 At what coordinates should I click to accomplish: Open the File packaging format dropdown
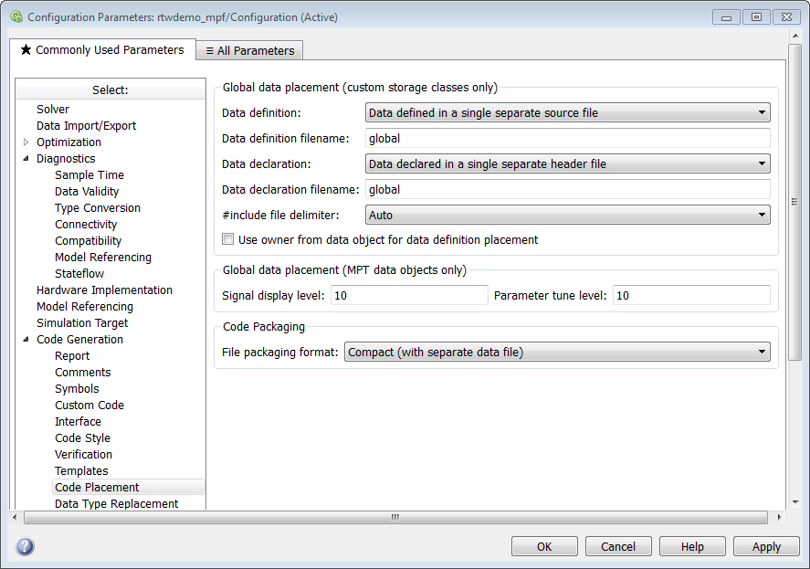point(556,353)
